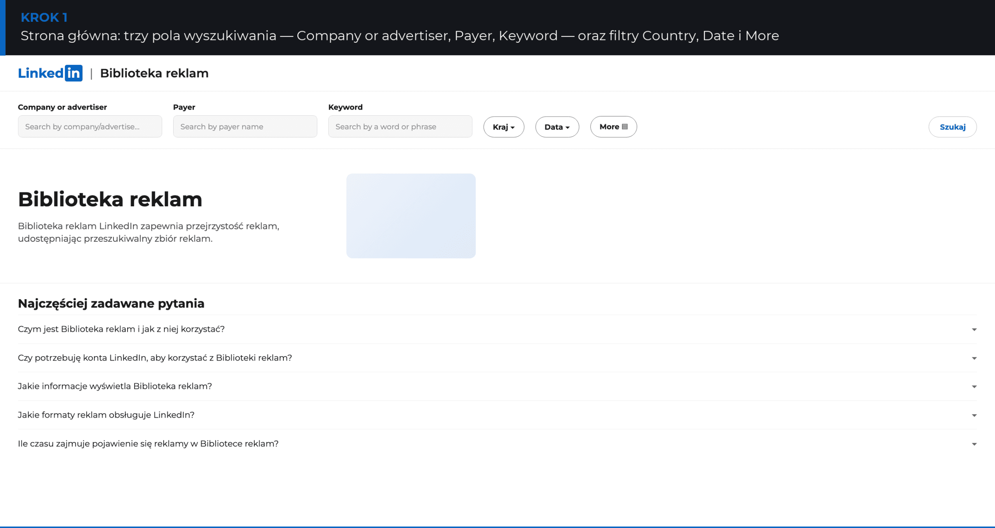Click the LinkedIn logo
This screenshot has height=528, width=995.
pos(50,73)
